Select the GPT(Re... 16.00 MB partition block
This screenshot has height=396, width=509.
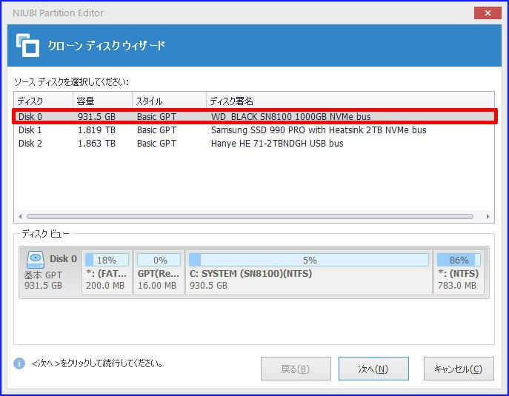click(x=159, y=272)
